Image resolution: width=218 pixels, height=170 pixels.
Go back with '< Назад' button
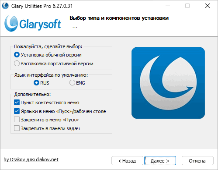coord(127,161)
